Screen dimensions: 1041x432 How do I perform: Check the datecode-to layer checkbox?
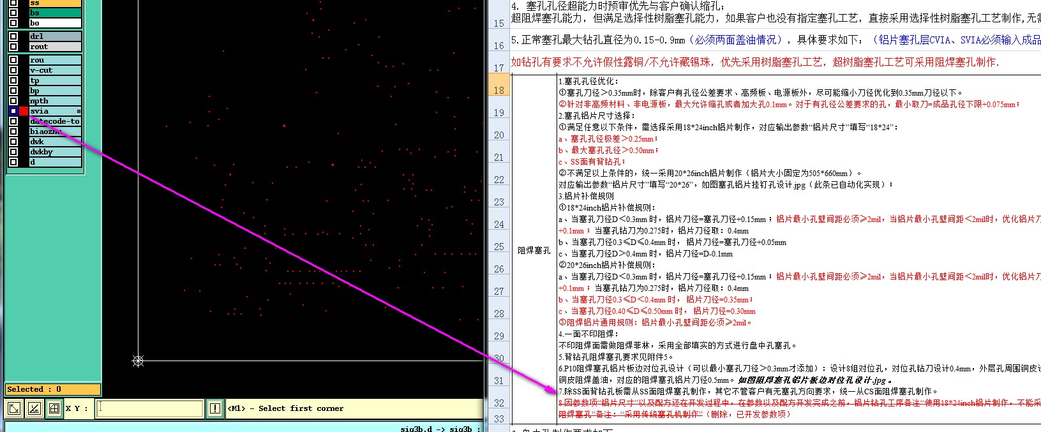(x=13, y=121)
